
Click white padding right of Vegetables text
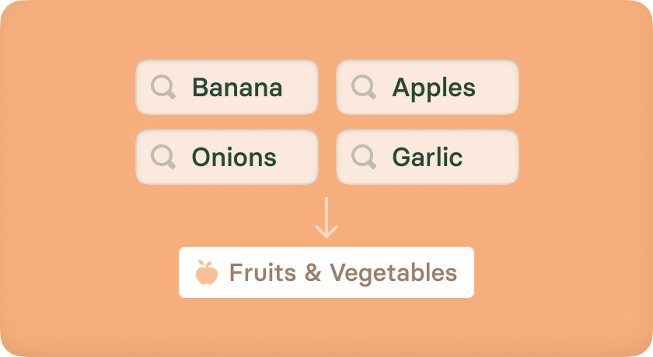[x=466, y=272]
